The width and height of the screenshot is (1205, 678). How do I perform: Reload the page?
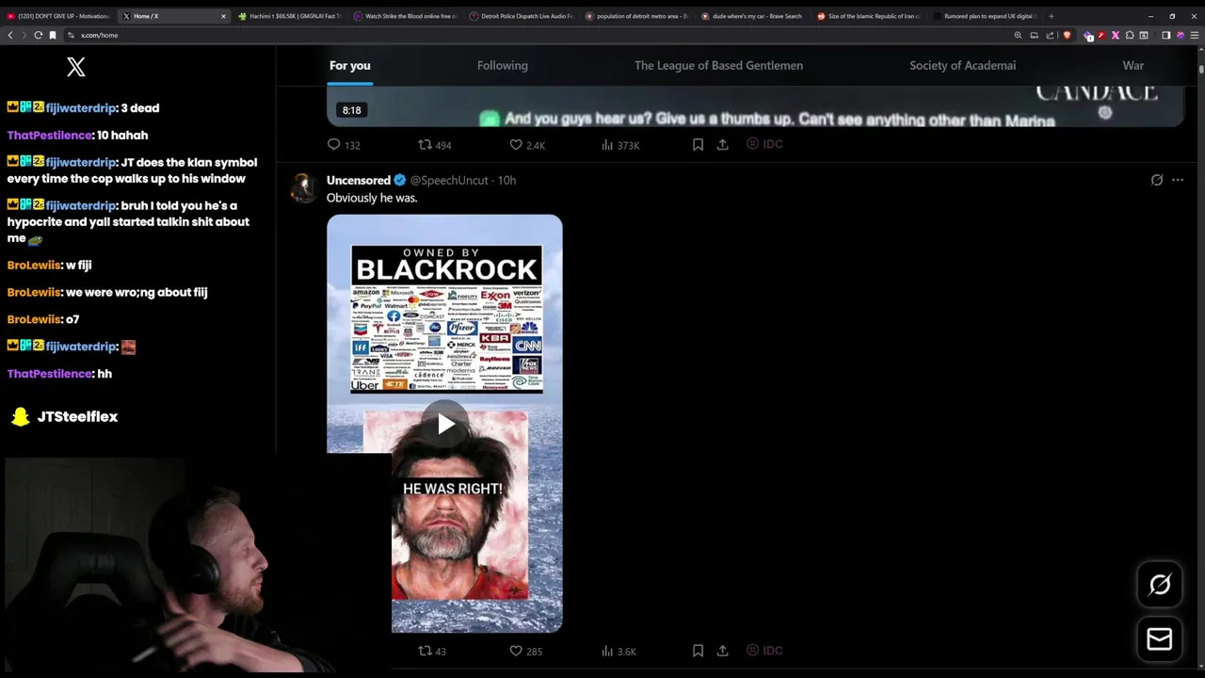pyautogui.click(x=38, y=35)
